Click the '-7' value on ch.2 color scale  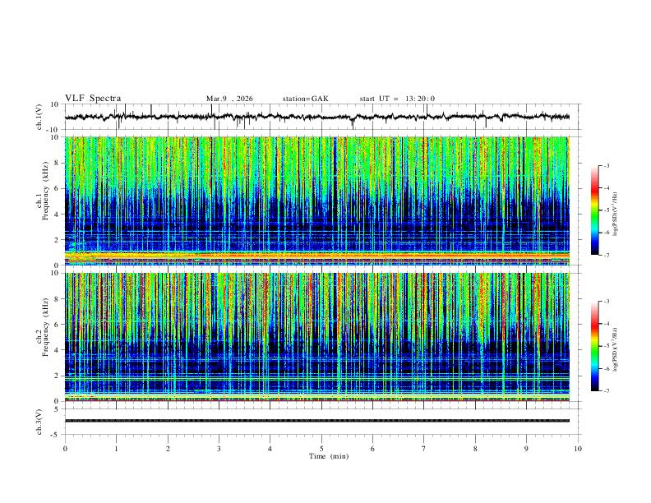pyautogui.click(x=607, y=390)
